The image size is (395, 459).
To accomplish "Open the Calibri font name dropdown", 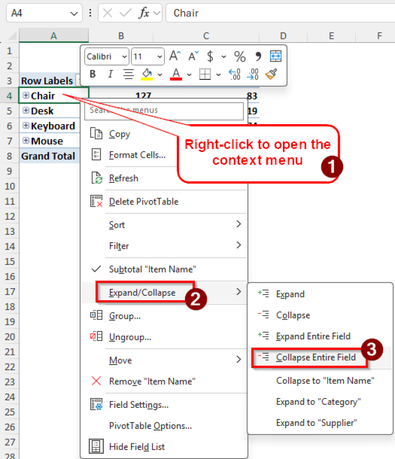I will coord(125,56).
